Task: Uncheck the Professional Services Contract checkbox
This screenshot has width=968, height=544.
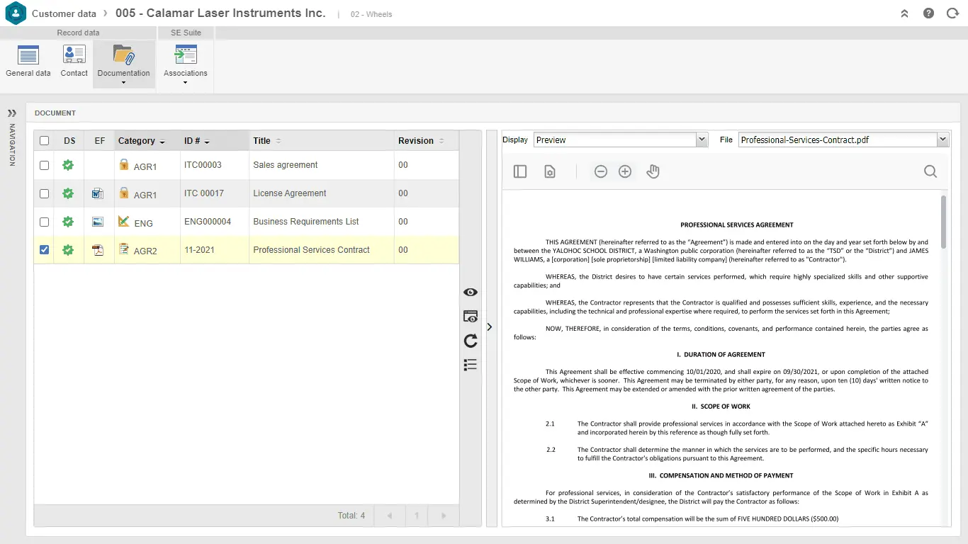Action: coord(45,250)
